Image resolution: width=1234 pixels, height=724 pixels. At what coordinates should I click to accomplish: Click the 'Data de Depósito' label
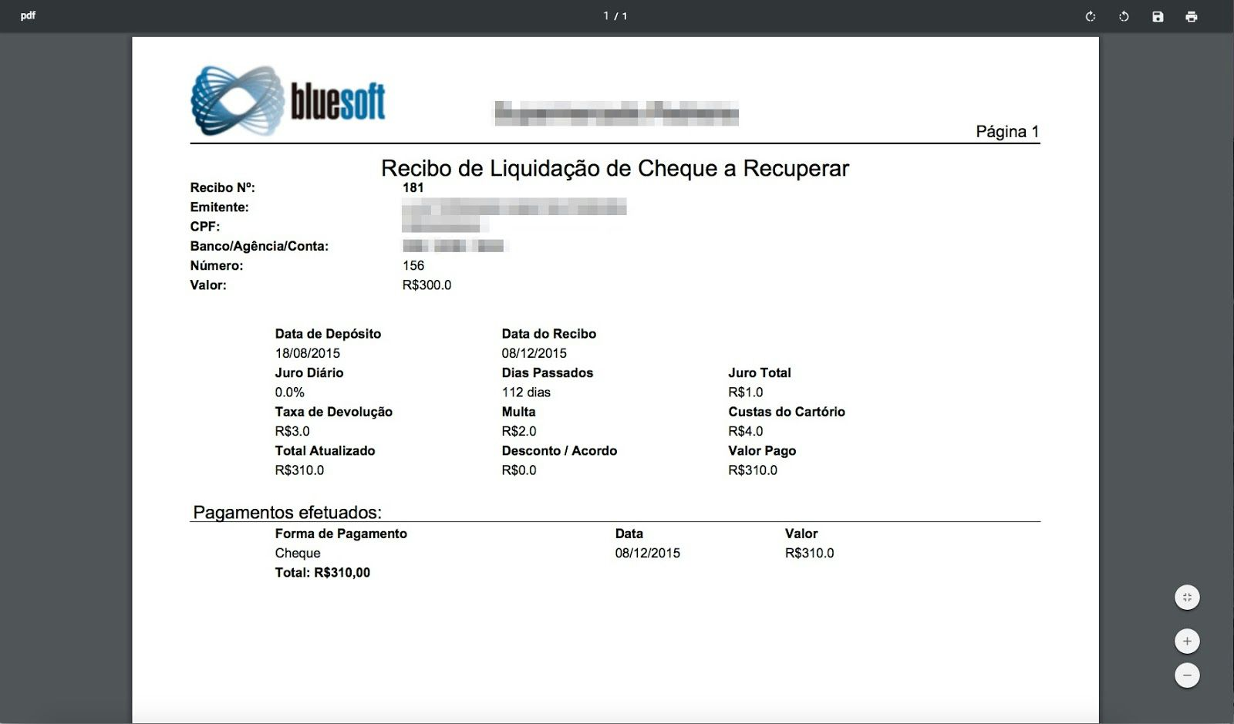coord(328,334)
